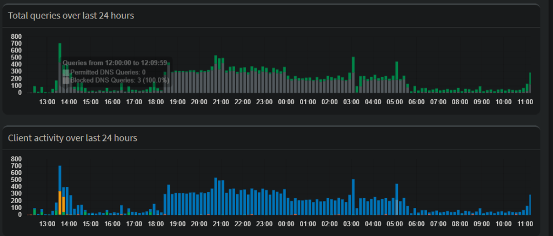Select the final blue bar in Client activity chart

coord(530,204)
